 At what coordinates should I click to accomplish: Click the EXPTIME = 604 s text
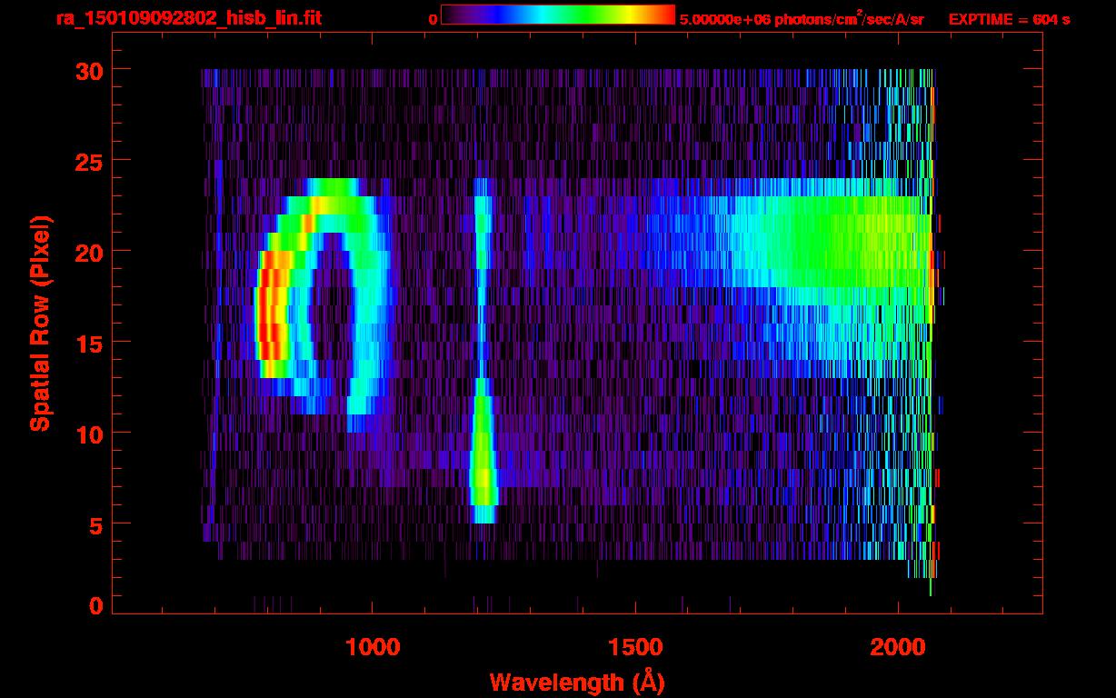click(x=1009, y=19)
